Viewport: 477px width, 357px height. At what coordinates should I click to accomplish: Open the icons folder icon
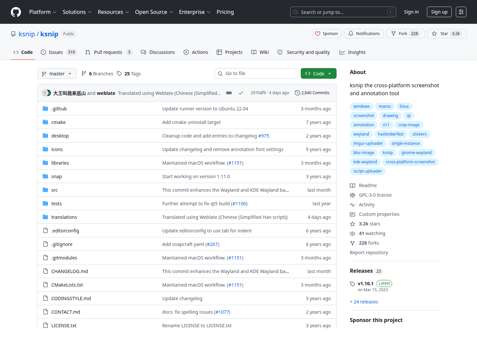(45, 149)
